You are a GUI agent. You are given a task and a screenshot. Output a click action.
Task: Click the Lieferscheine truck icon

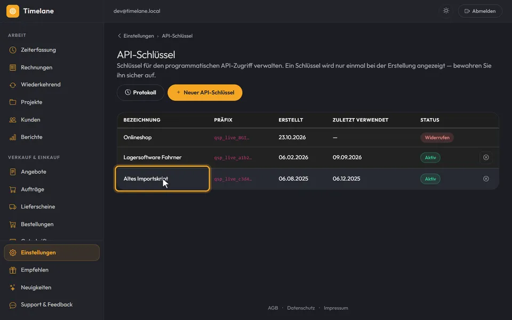[x=13, y=207]
